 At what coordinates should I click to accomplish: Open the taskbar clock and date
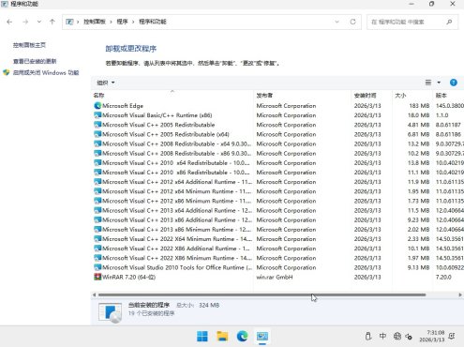coord(432,336)
